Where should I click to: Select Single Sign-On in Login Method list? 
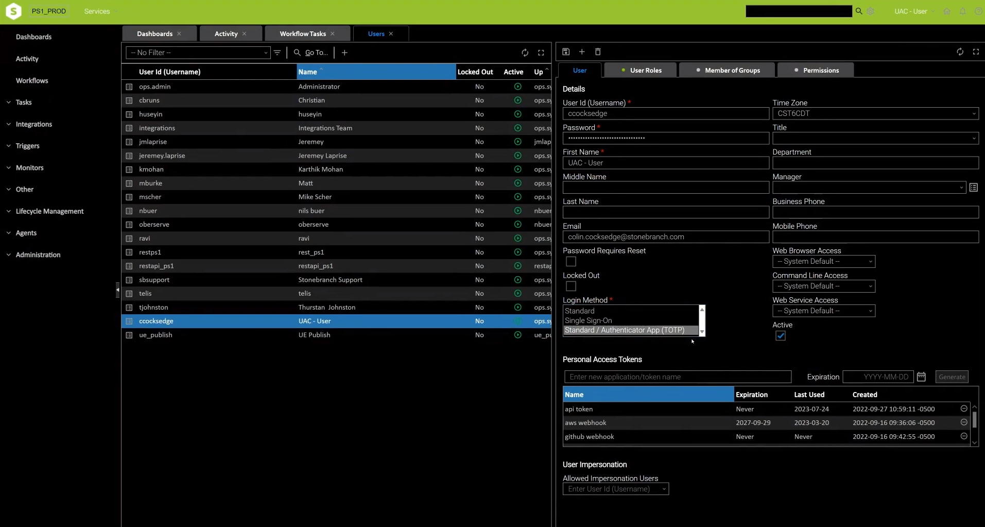589,320
